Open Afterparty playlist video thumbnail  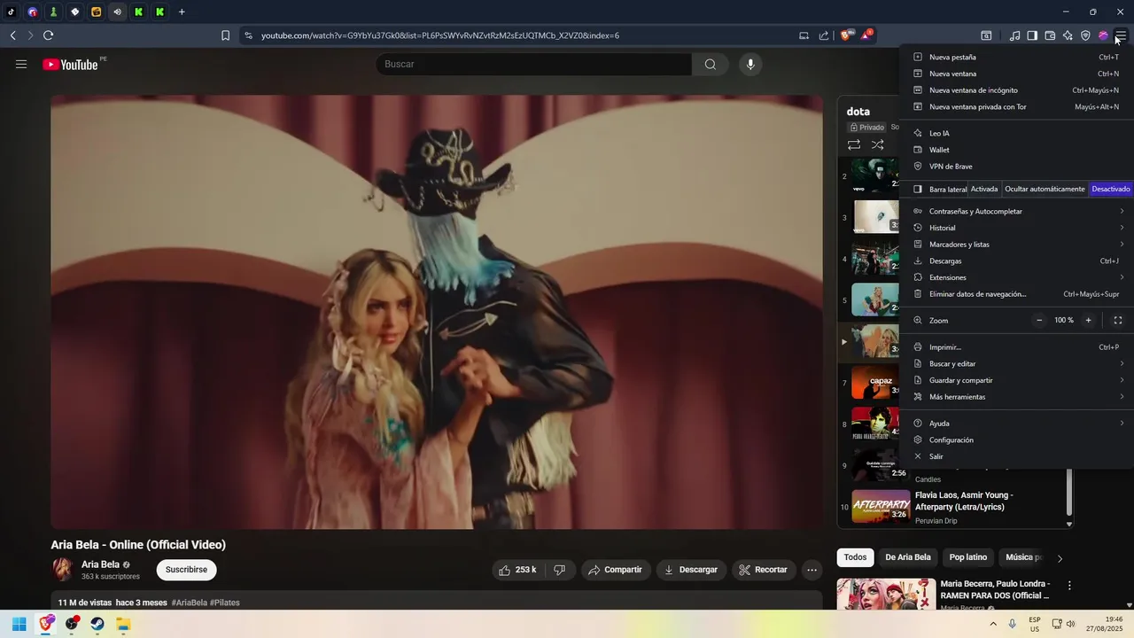pos(881,506)
